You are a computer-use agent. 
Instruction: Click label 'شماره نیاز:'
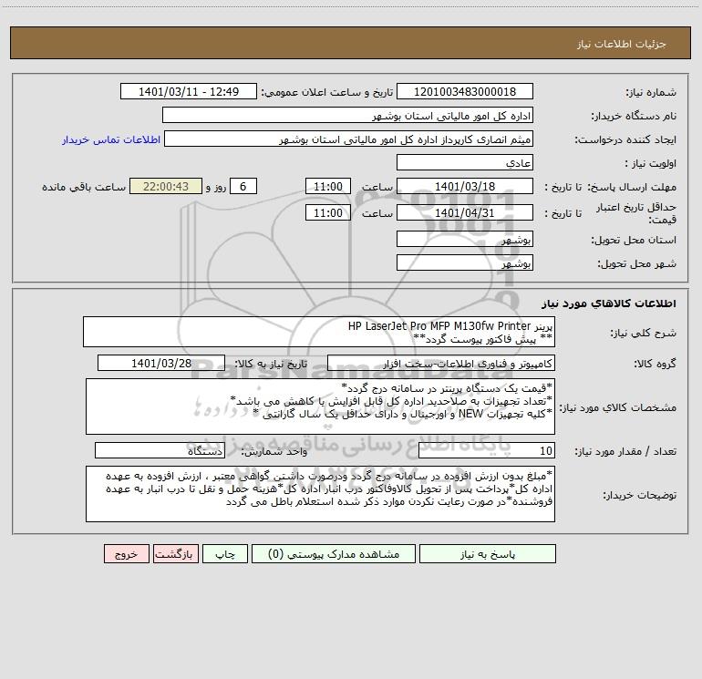(x=651, y=93)
